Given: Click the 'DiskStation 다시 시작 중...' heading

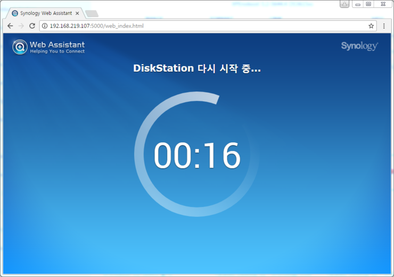Looking at the screenshot, I should 197,68.
